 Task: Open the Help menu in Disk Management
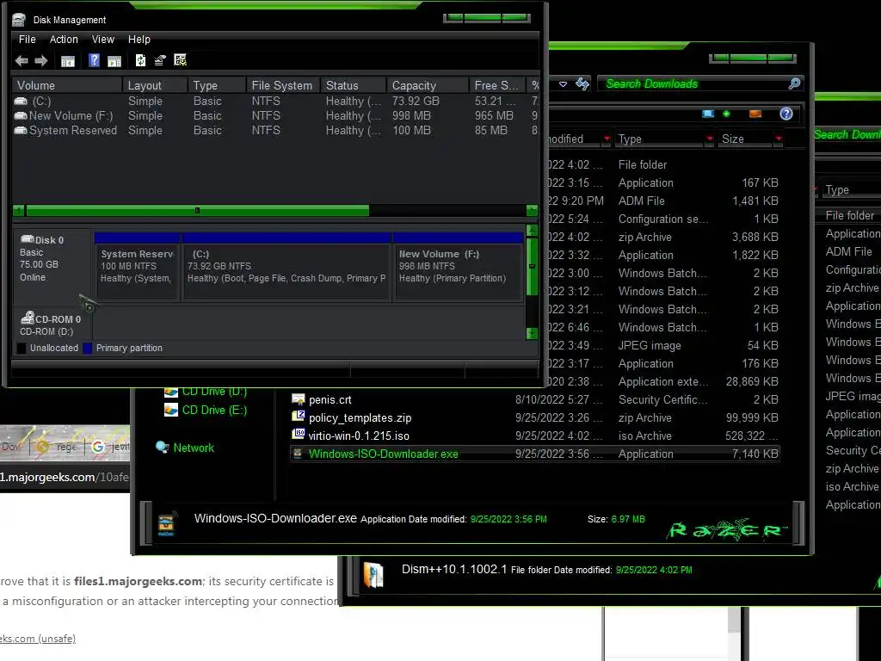click(x=139, y=40)
